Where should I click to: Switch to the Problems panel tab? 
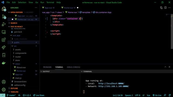tap(47, 67)
